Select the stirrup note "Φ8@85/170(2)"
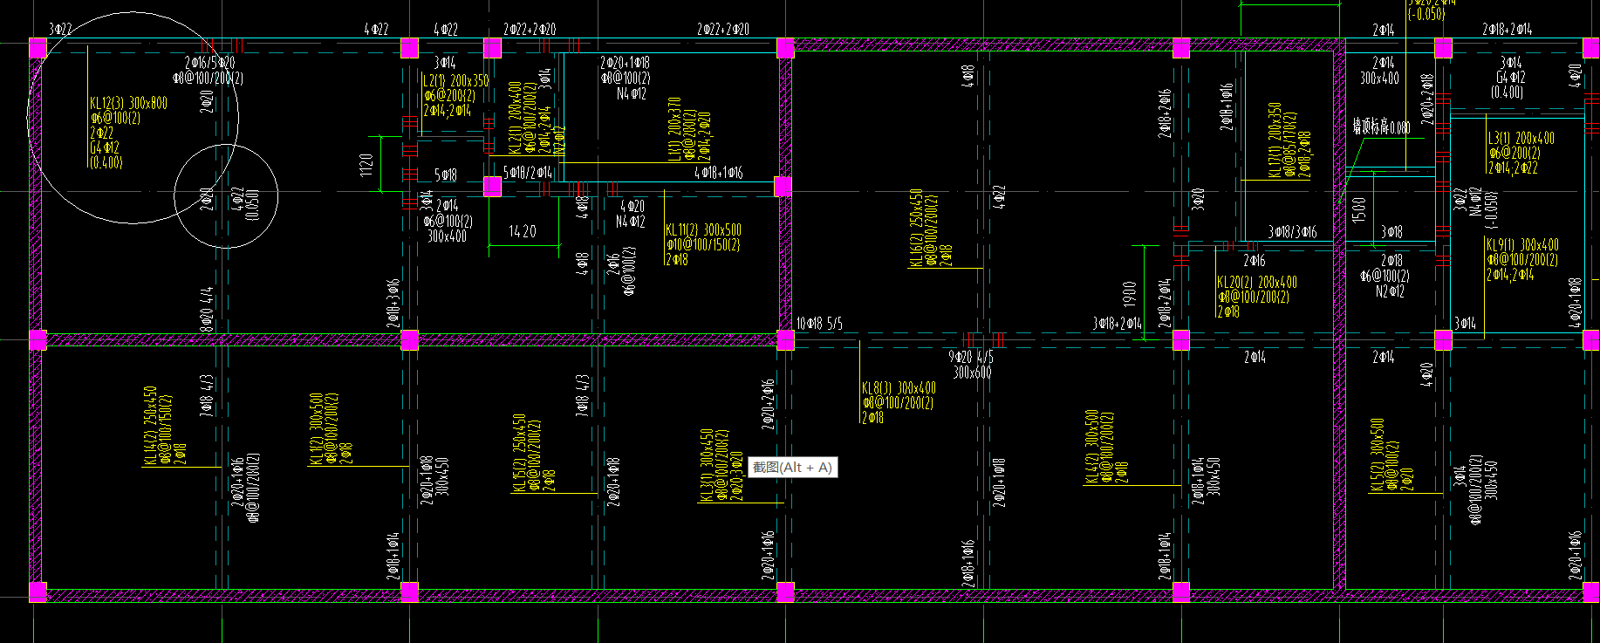 click(x=1289, y=145)
